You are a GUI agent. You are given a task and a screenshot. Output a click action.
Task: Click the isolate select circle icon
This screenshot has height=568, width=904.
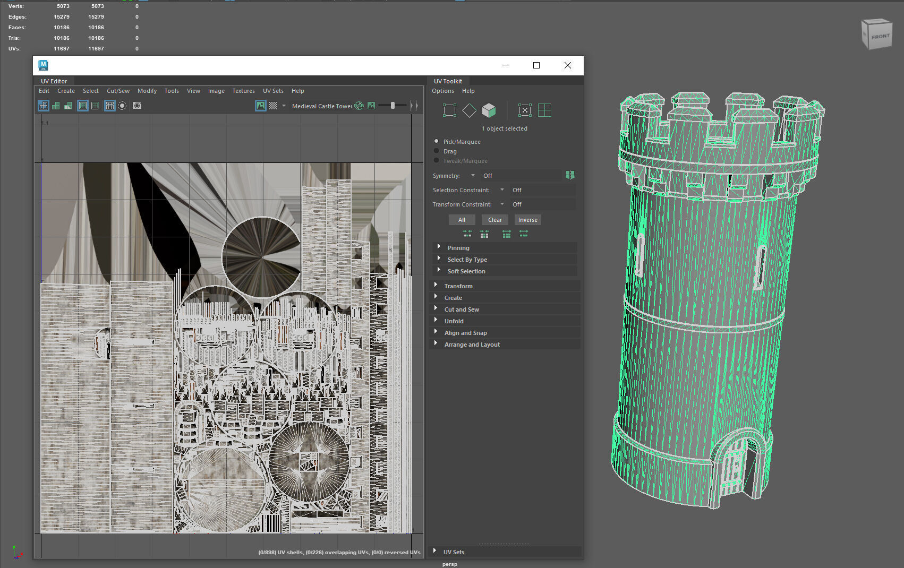[x=122, y=106]
